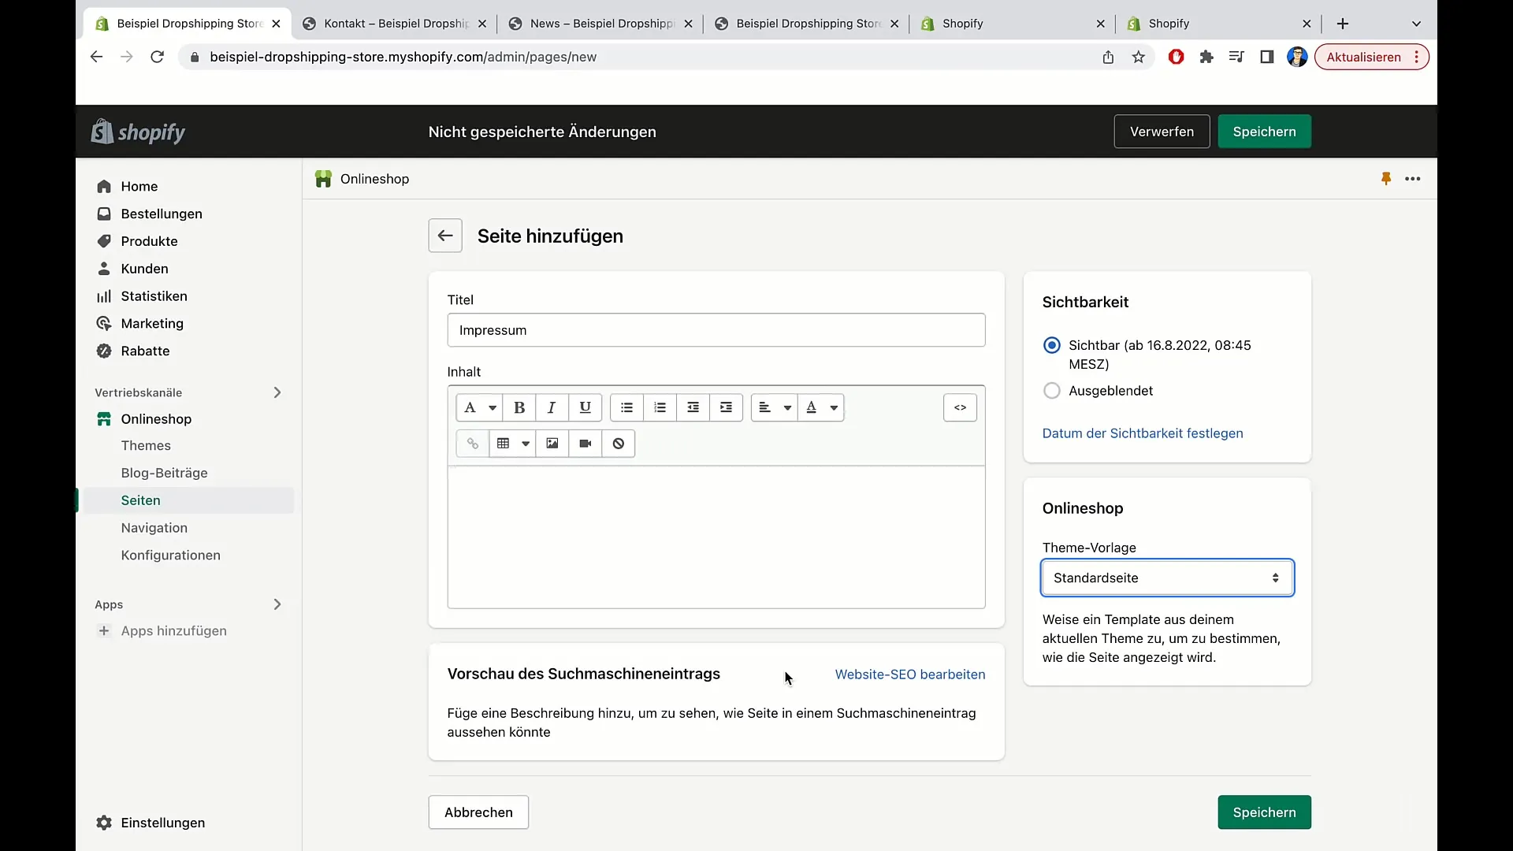
Task: Click the Titel input field
Action: 716,329
